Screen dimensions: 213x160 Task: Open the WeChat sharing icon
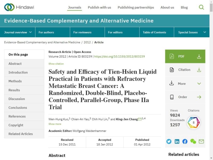(x=193, y=141)
